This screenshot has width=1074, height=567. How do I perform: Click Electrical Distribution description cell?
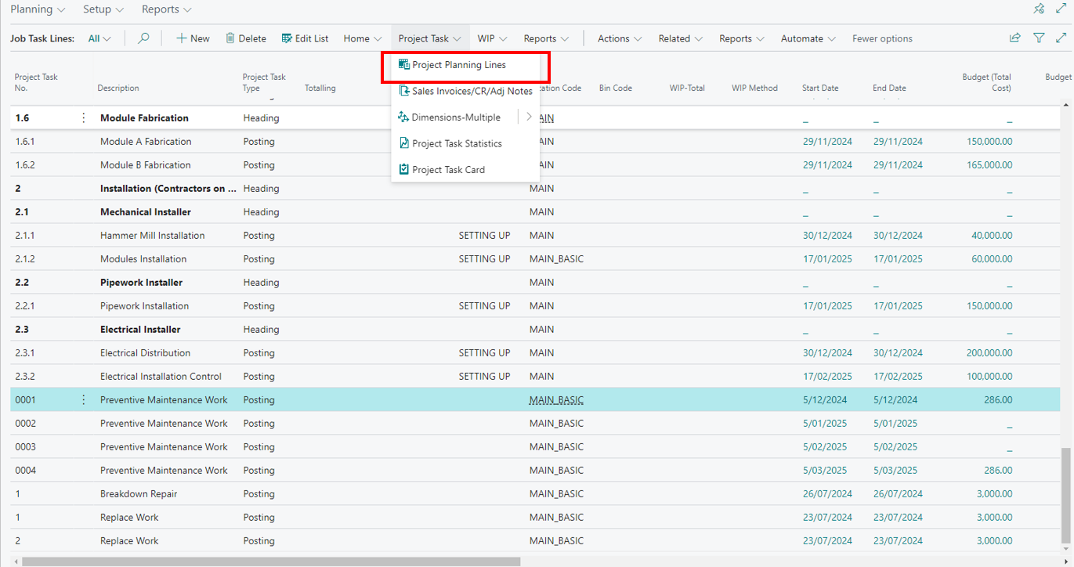pos(145,353)
